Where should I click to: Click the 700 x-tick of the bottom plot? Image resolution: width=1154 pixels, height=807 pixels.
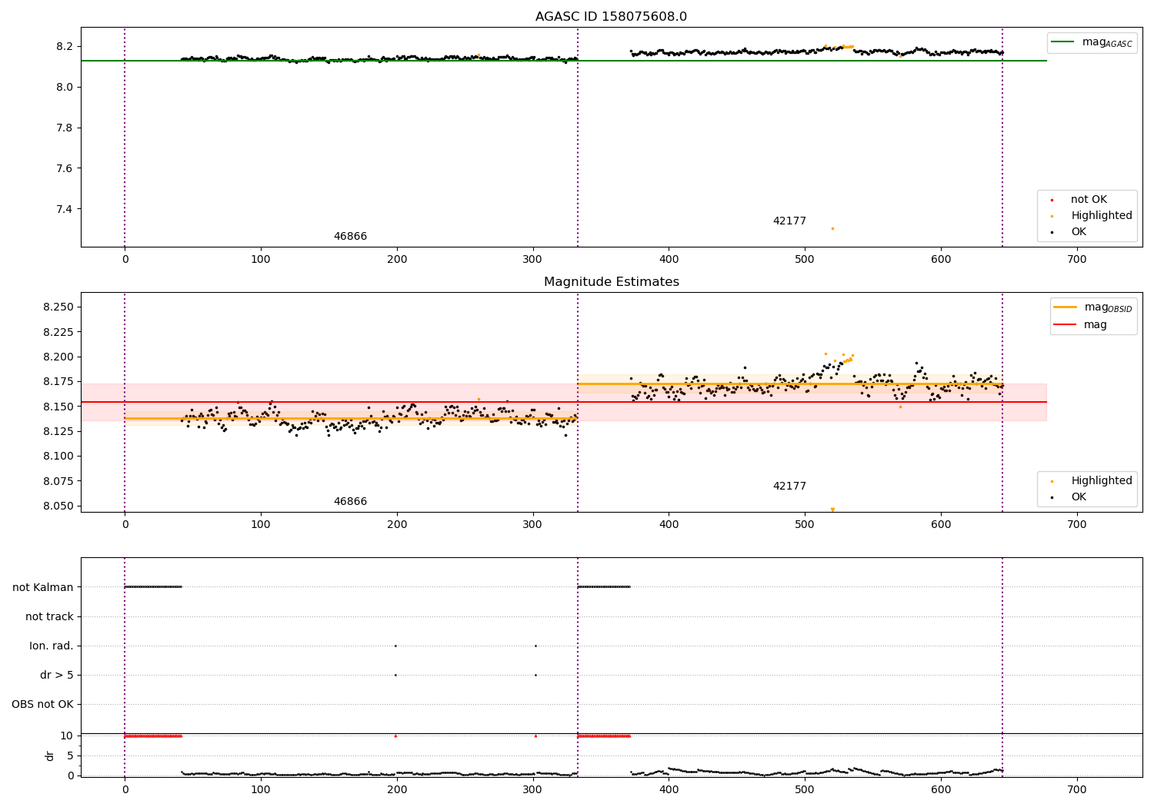click(1077, 790)
